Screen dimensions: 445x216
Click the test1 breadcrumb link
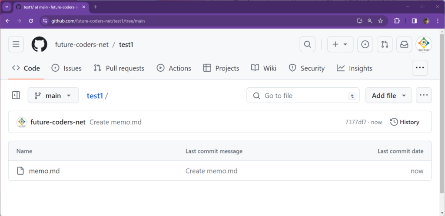pos(95,96)
